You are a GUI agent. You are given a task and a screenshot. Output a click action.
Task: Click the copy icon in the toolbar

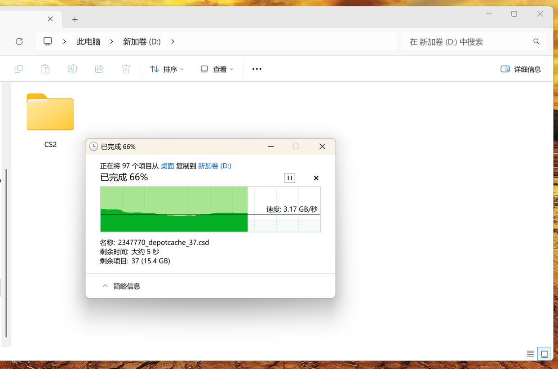[18, 69]
